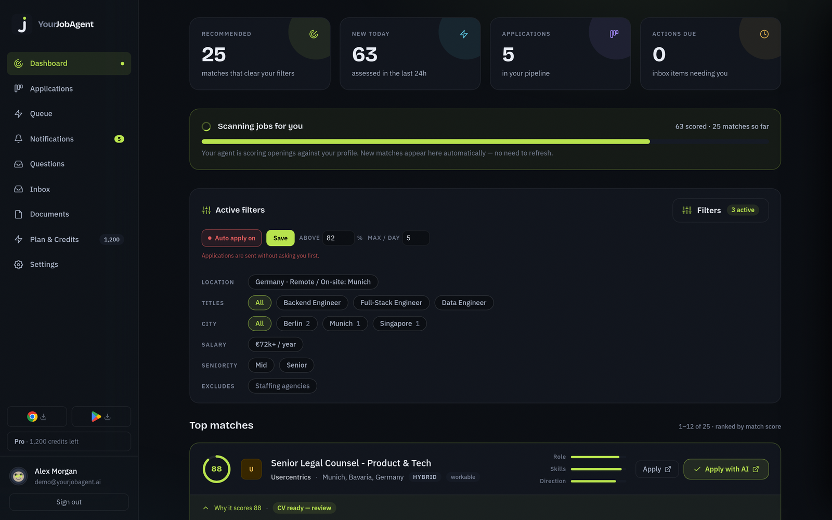This screenshot has width=832, height=520.
Task: Click the Applications card kanban icon
Action: click(x=614, y=34)
